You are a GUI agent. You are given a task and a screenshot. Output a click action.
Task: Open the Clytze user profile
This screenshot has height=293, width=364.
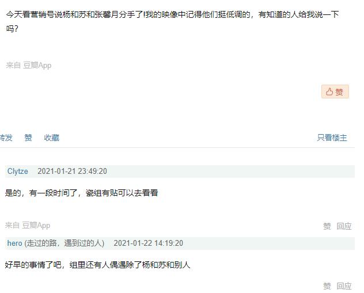pyautogui.click(x=18, y=171)
